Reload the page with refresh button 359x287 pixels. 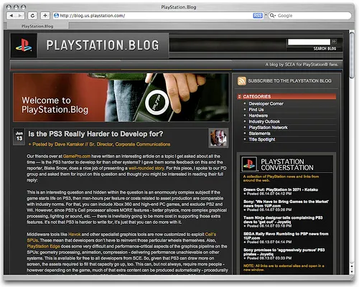(32, 16)
